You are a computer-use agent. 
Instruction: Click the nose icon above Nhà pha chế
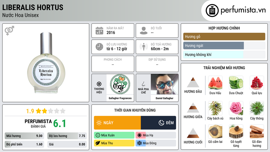pyautogui.click(x=143, y=84)
